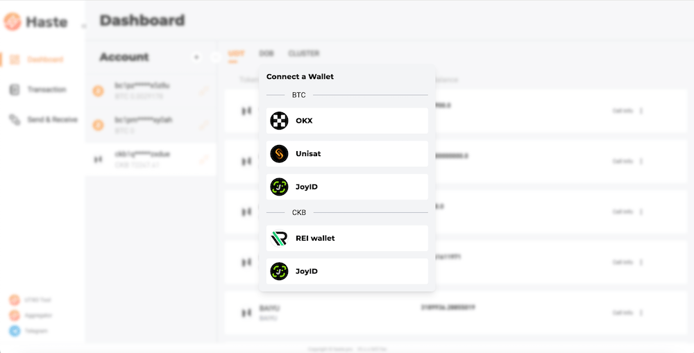The width and height of the screenshot is (694, 353).
Task: Switch to the DOB tab
Action: tap(266, 53)
